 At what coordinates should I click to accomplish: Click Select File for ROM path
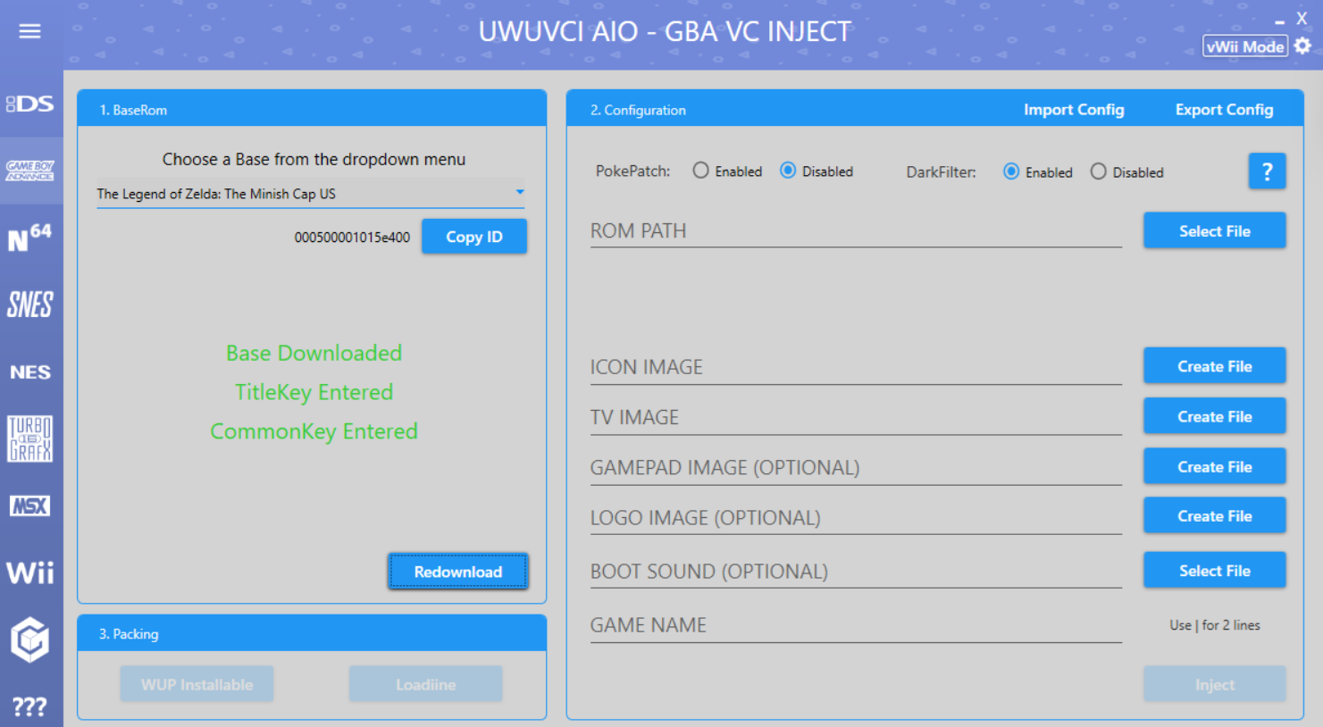1214,230
